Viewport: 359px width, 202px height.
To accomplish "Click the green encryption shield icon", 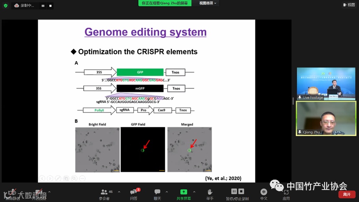I will 5,5.
